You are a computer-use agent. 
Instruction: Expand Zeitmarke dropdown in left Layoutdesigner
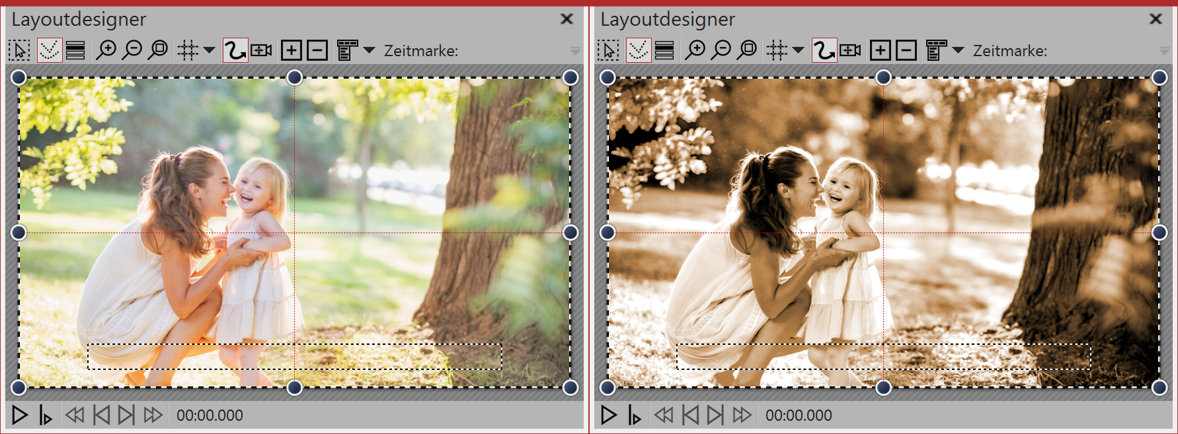click(575, 51)
